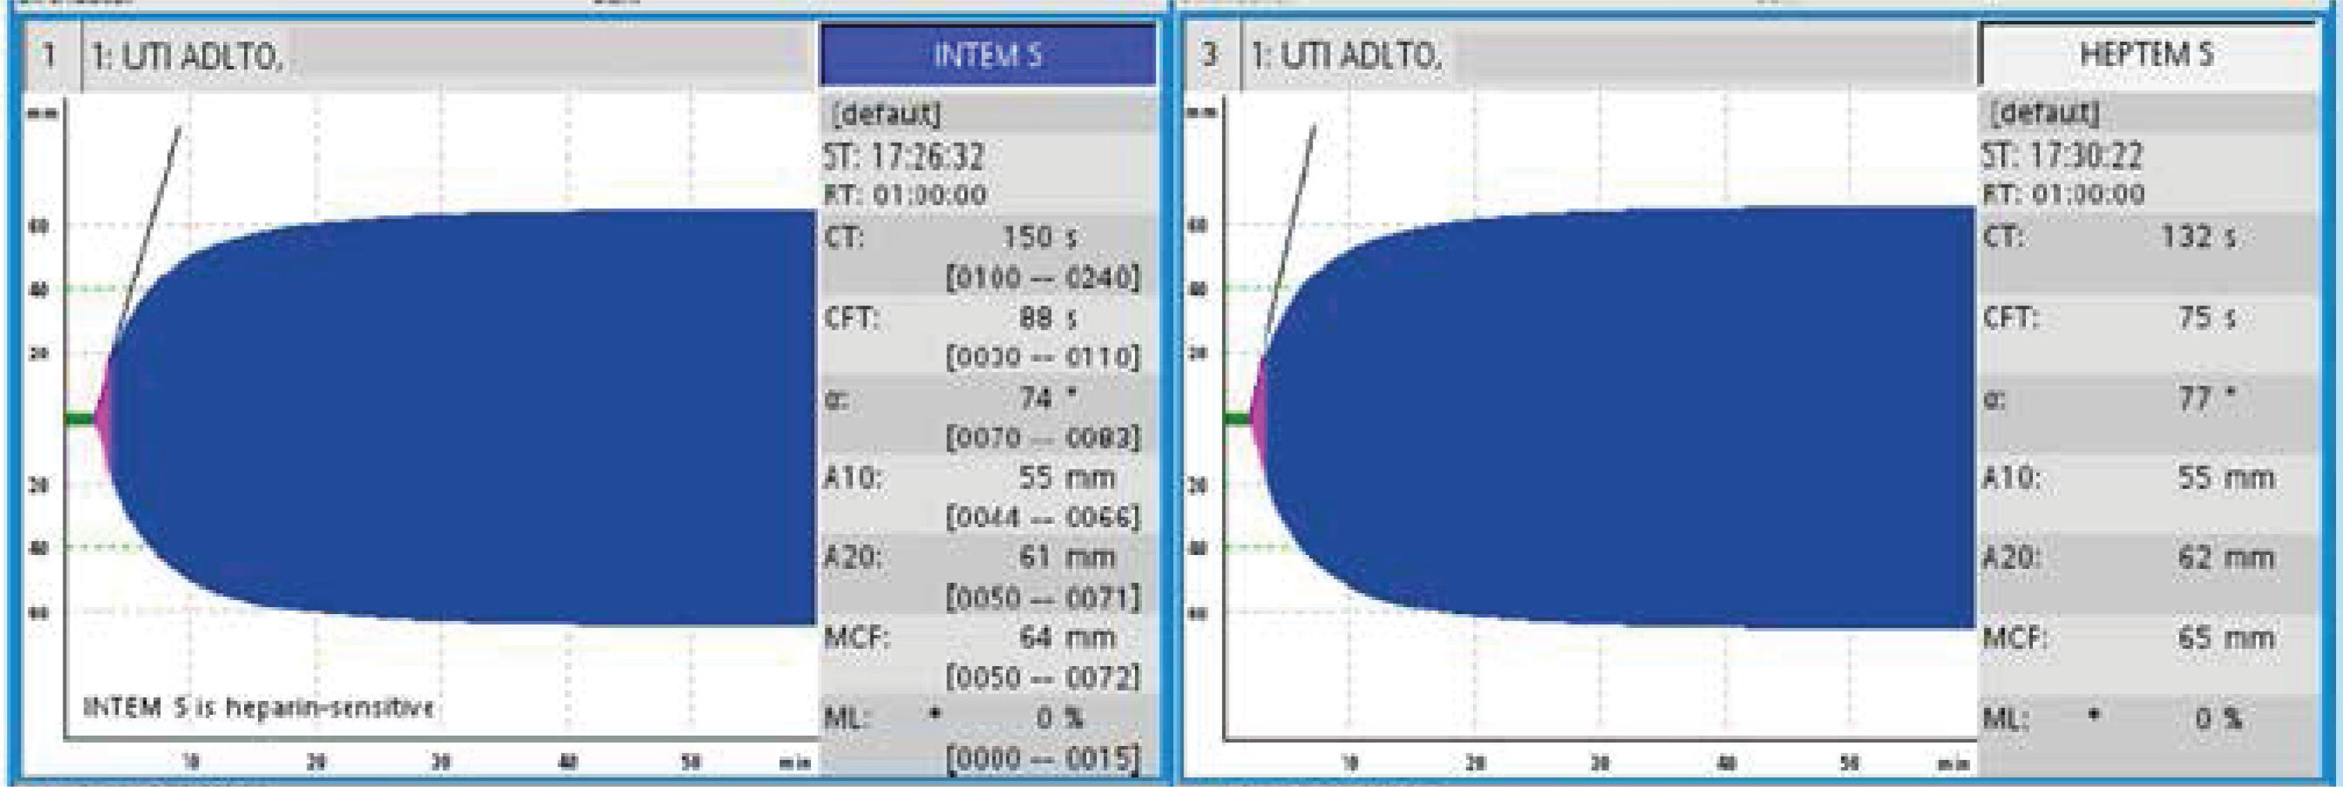Click channel number 1 box
The image size is (2343, 787).
coord(49,56)
